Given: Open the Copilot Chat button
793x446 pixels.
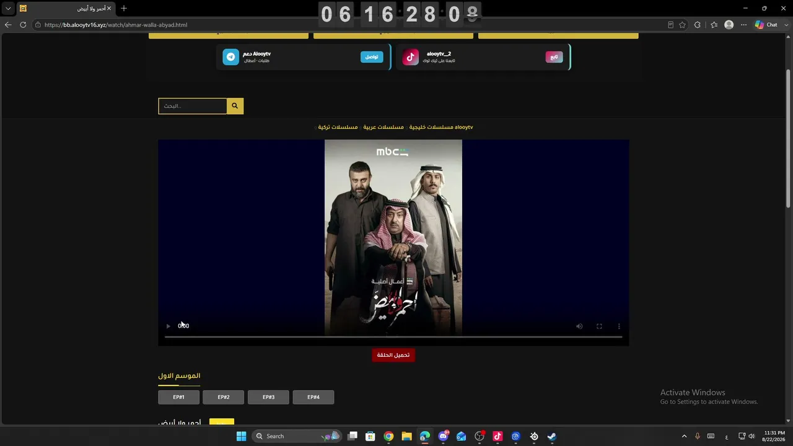Looking at the screenshot, I should point(766,25).
